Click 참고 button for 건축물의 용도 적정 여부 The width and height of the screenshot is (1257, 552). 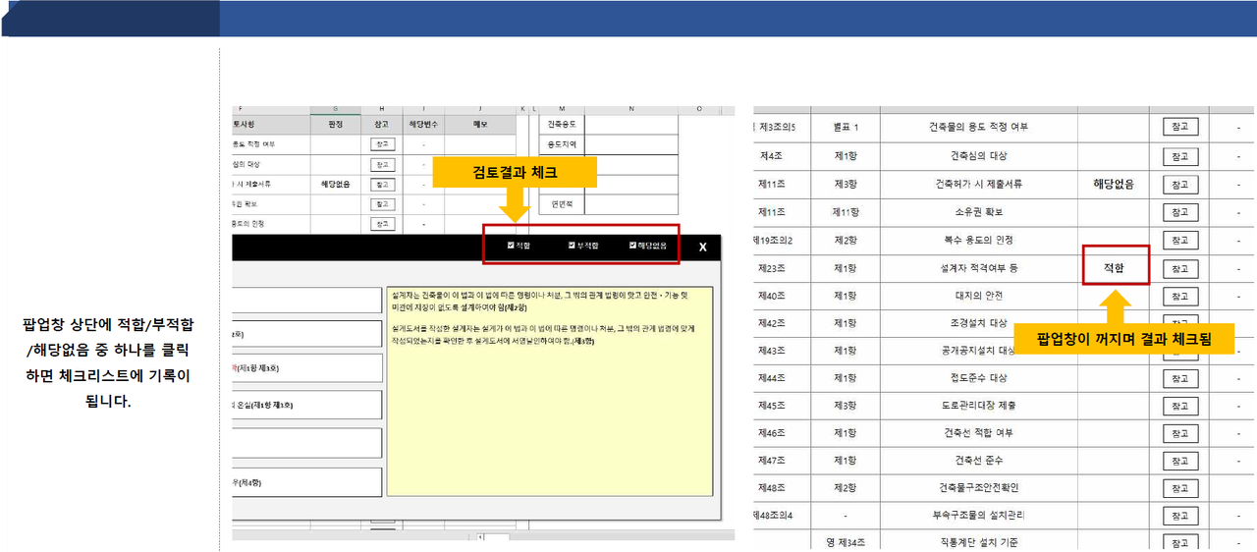(x=1179, y=127)
